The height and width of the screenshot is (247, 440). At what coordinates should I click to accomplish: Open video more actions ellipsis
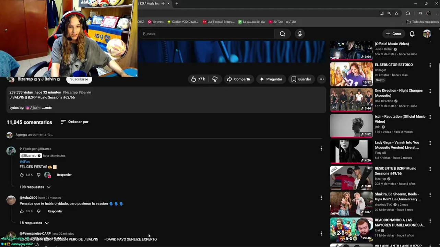(x=321, y=79)
